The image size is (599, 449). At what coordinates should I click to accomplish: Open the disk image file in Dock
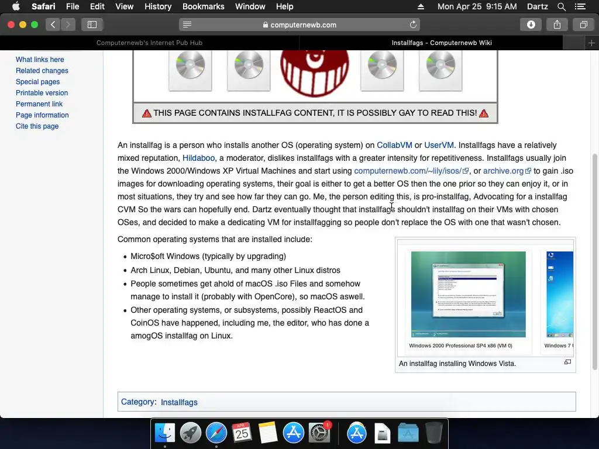click(x=383, y=433)
